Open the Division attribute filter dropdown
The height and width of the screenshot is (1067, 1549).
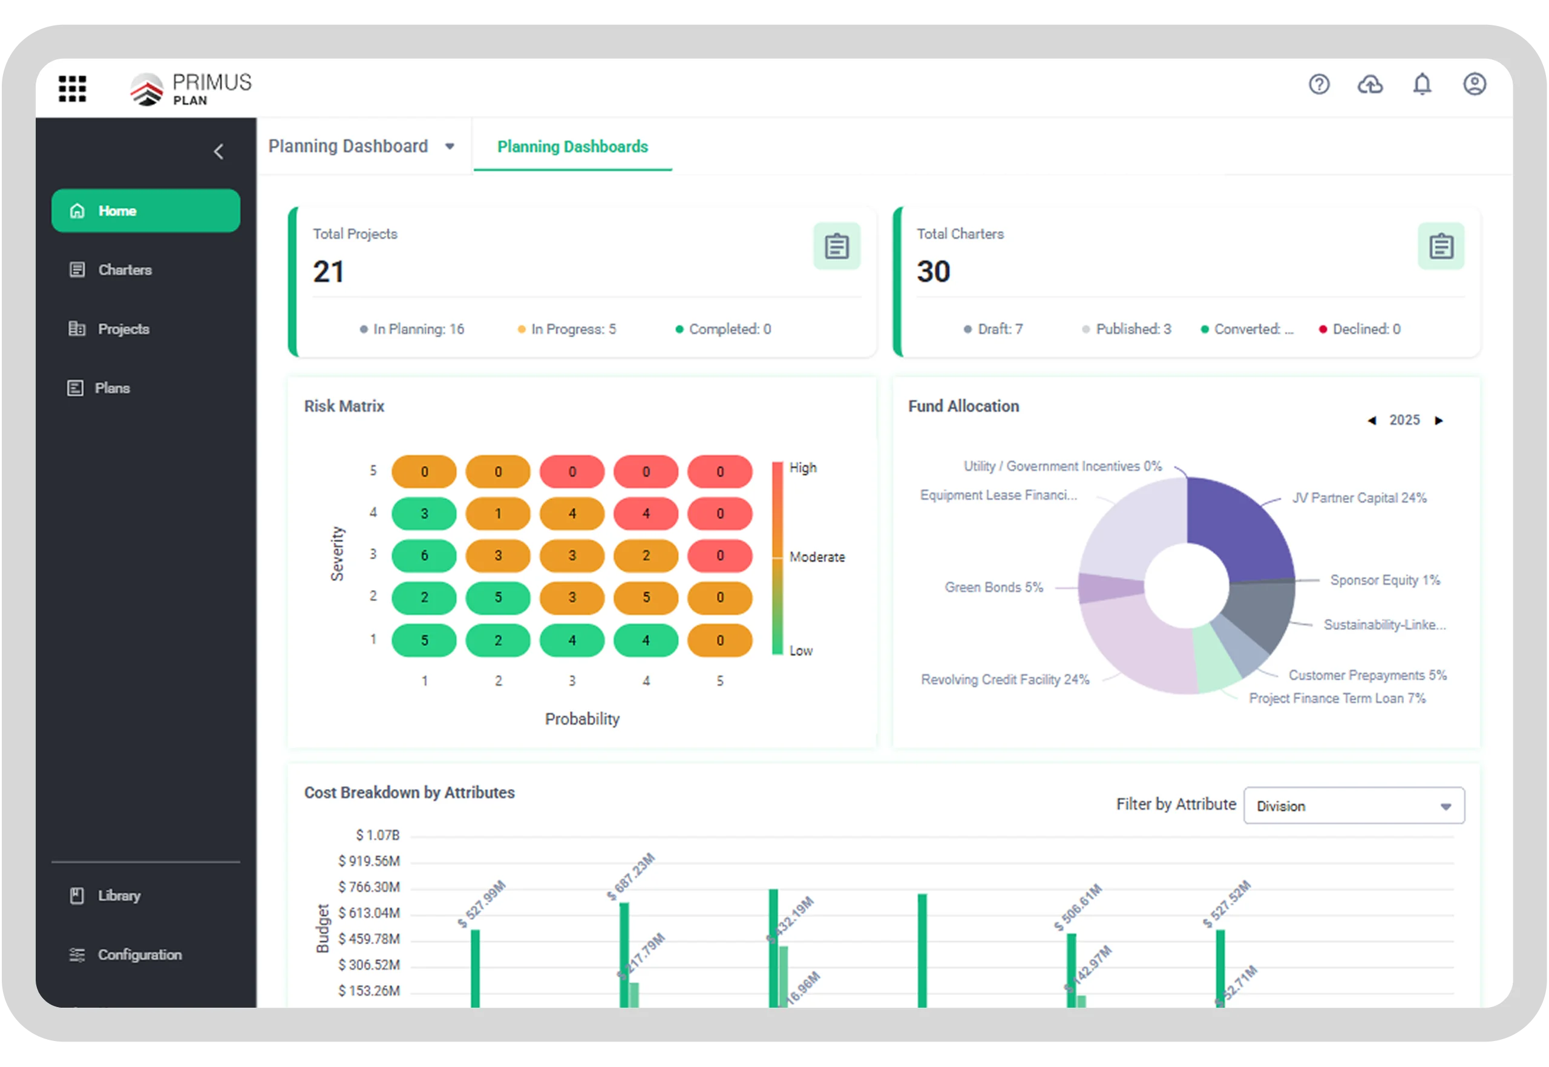1354,806
